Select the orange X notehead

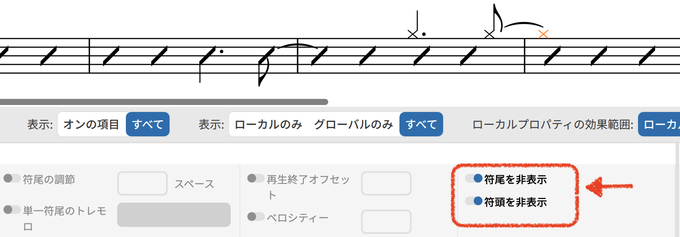pyautogui.click(x=543, y=34)
